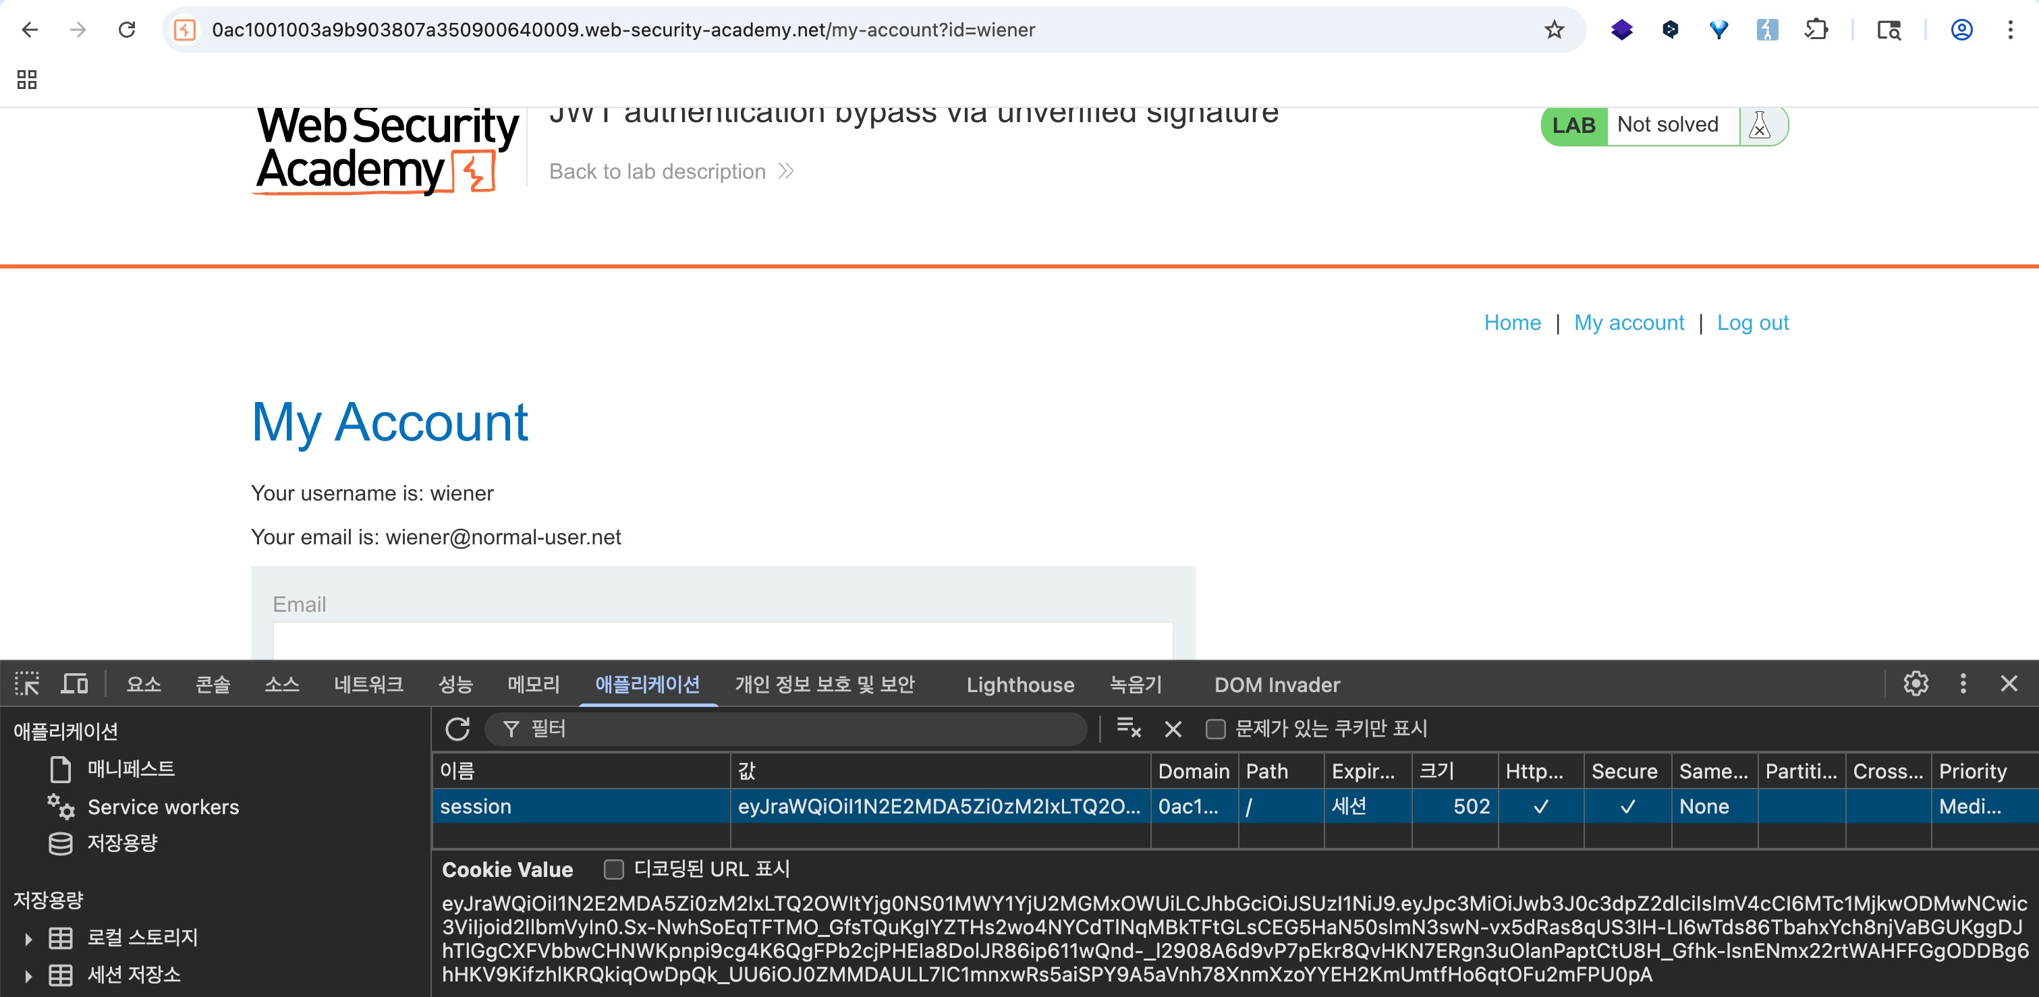Image resolution: width=2039 pixels, height=997 pixels.
Task: Switch to the DOM Invader tab
Action: click(x=1276, y=685)
